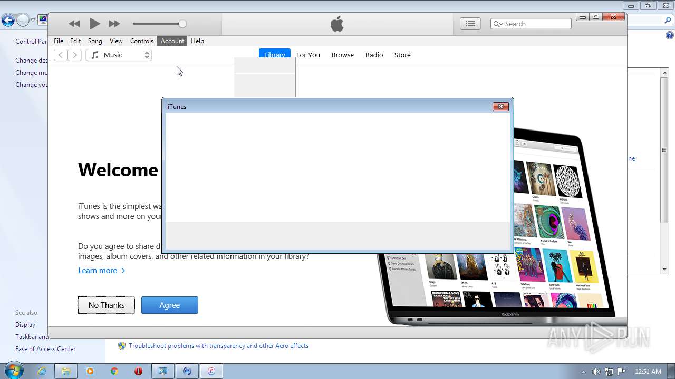Image resolution: width=675 pixels, height=379 pixels.
Task: Open Windows Media Player from the taskbar
Action: pos(90,371)
